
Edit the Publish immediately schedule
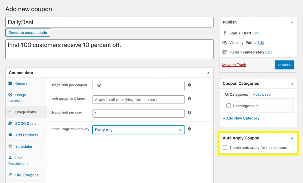(x=268, y=52)
